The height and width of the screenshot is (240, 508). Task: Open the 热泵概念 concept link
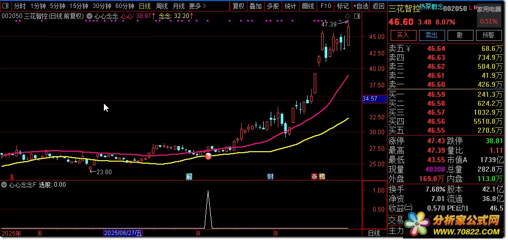[x=431, y=6]
